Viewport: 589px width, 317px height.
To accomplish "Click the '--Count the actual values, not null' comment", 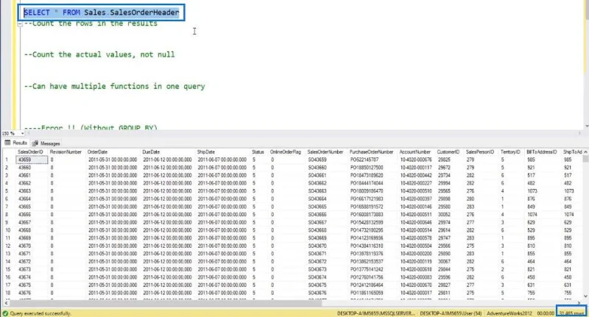I will [x=99, y=54].
